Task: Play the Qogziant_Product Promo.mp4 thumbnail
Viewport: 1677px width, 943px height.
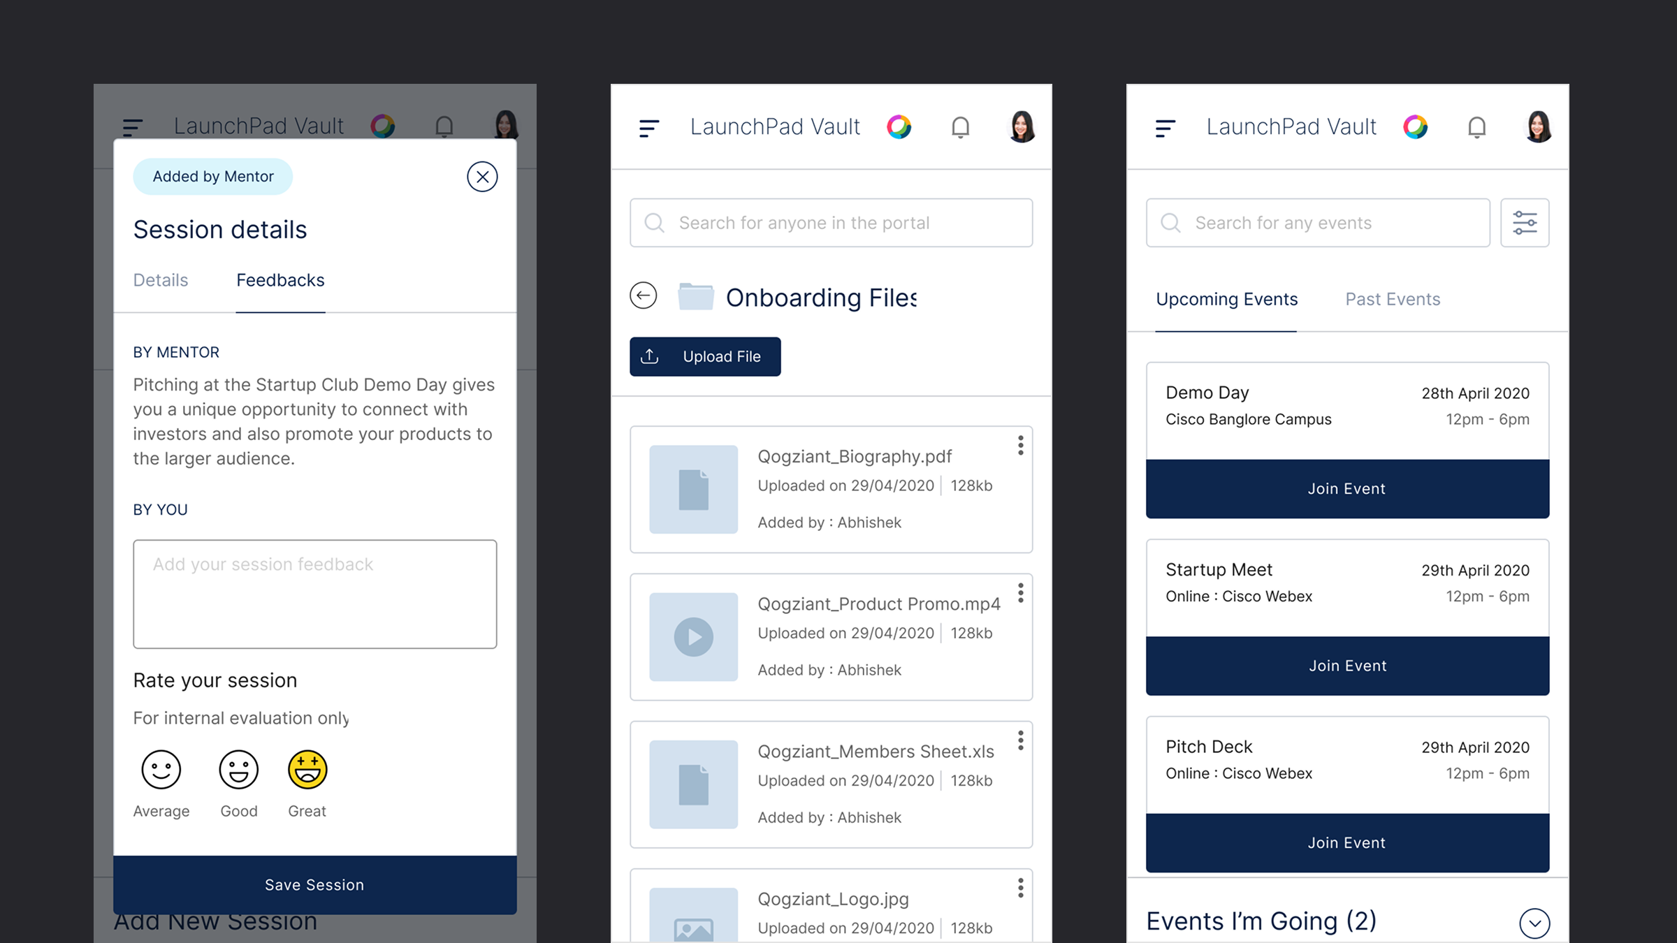Action: tap(694, 637)
